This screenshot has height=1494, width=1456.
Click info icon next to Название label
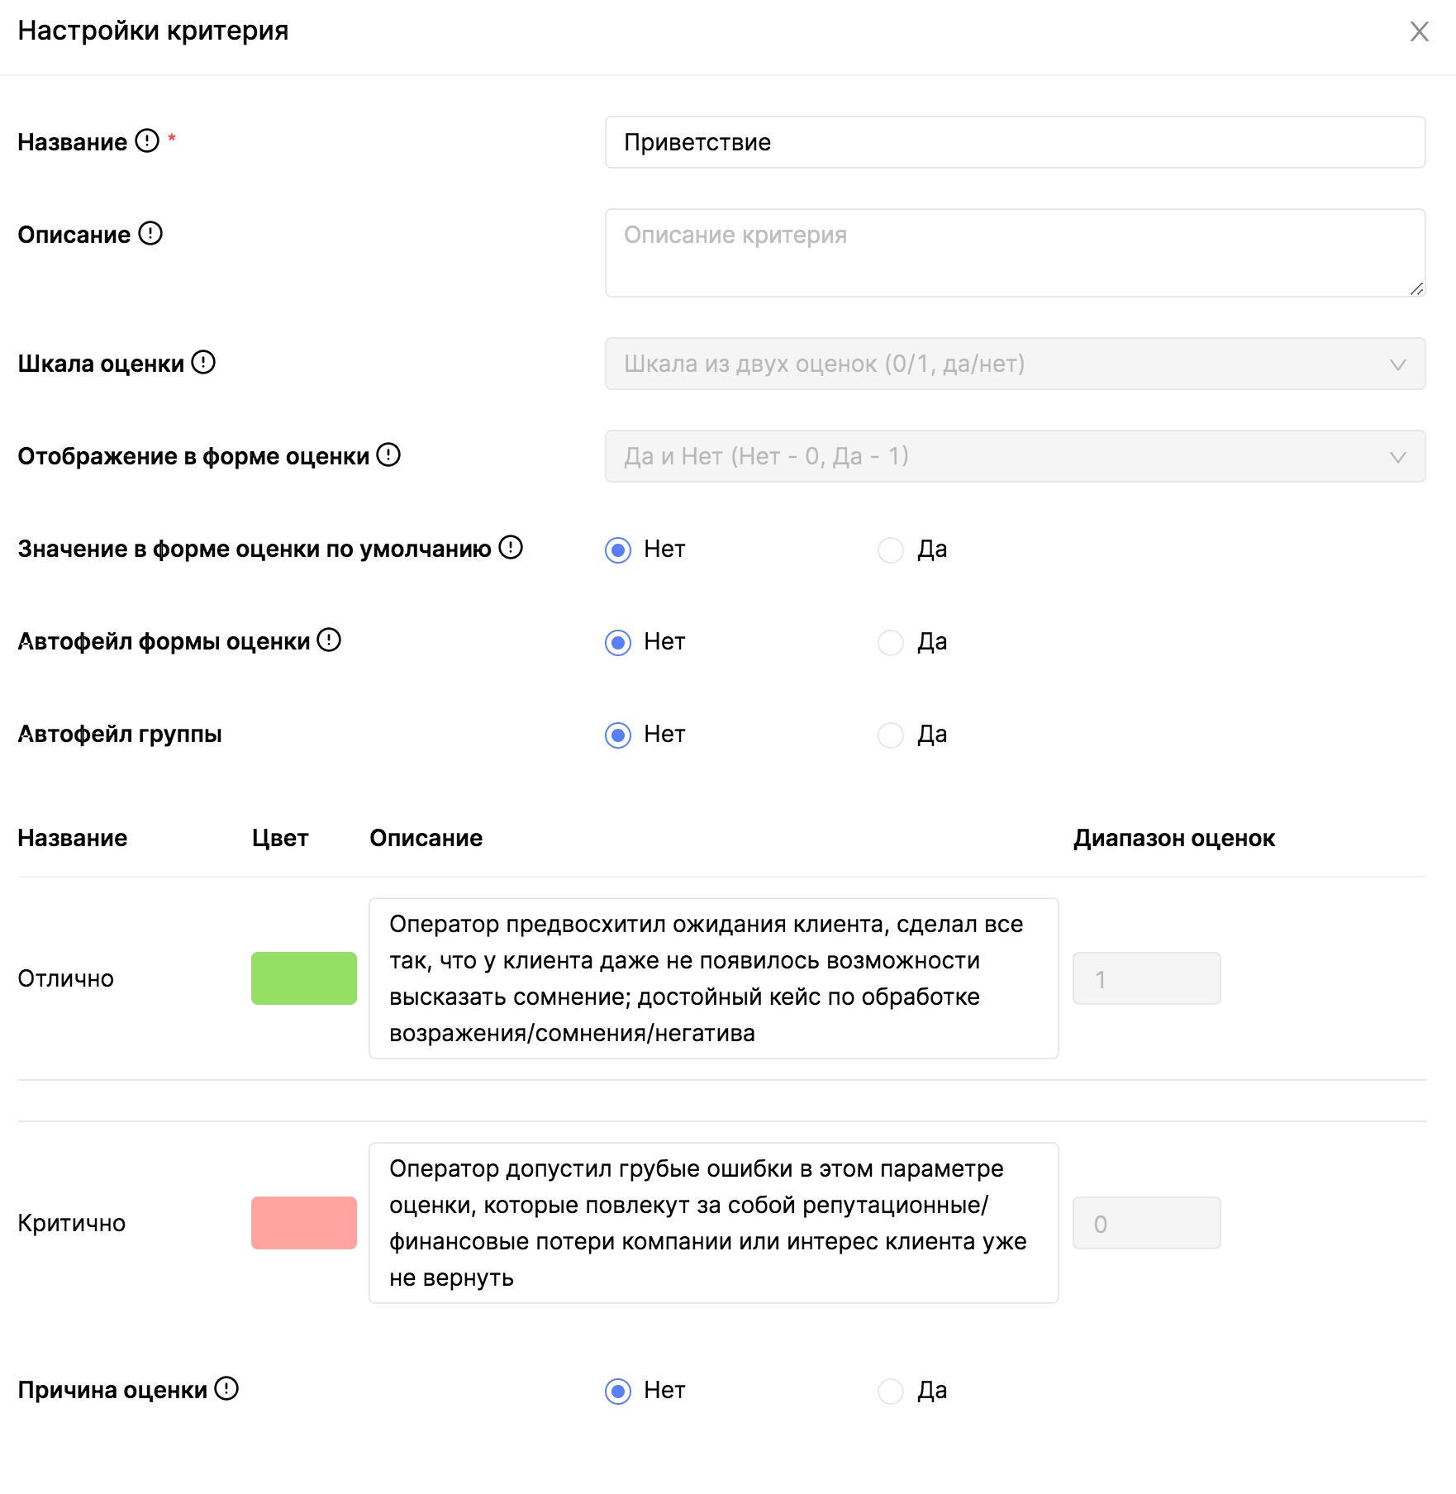tap(147, 141)
